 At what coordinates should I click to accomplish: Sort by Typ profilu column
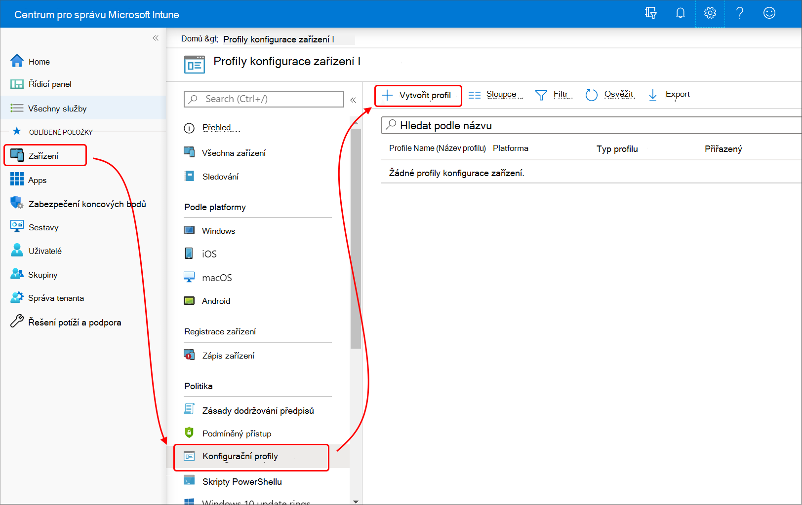(617, 149)
